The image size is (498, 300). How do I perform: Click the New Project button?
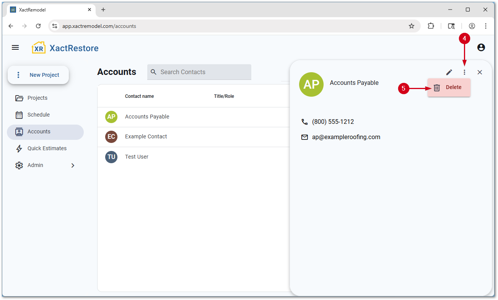38,75
